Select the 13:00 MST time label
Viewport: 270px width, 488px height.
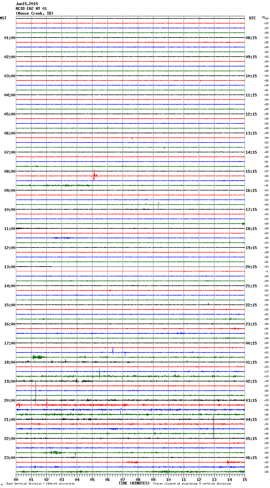[10, 267]
